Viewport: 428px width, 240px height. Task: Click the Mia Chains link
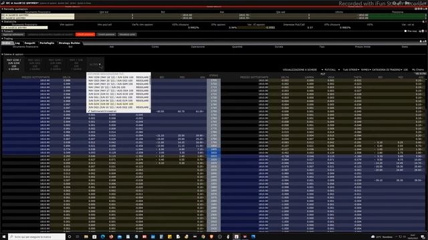(418, 69)
